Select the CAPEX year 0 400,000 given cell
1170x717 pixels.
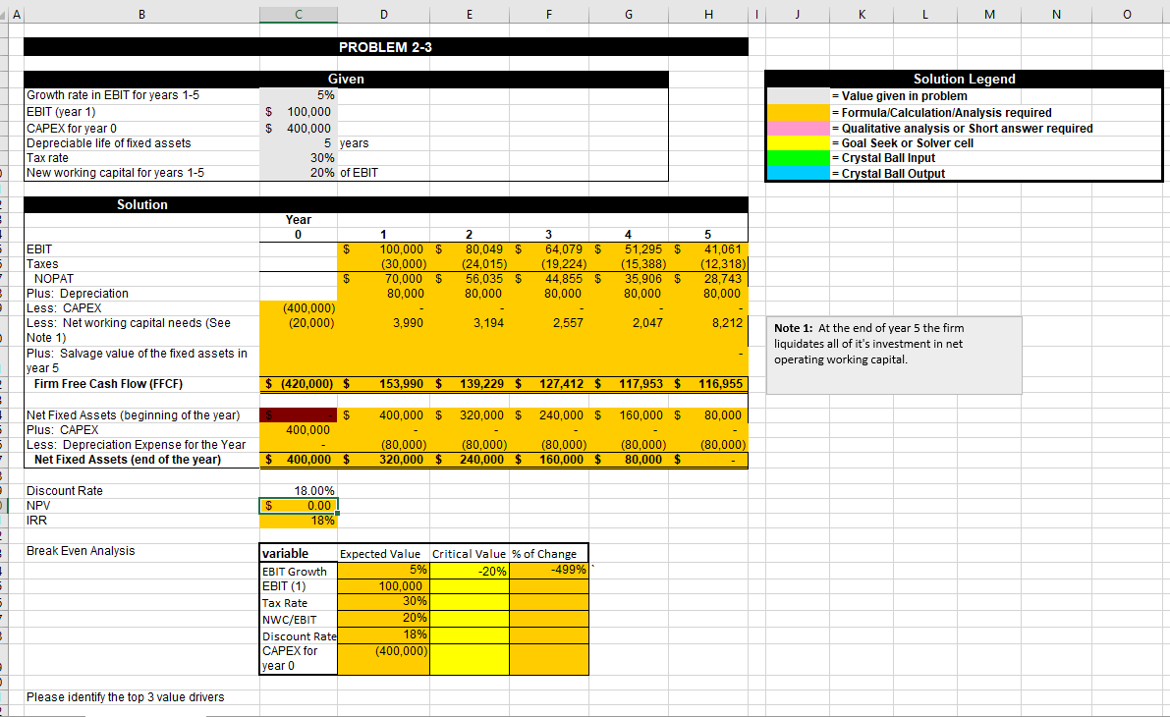[299, 129]
